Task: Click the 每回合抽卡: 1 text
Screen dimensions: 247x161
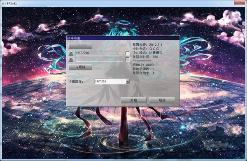Action: point(143,73)
